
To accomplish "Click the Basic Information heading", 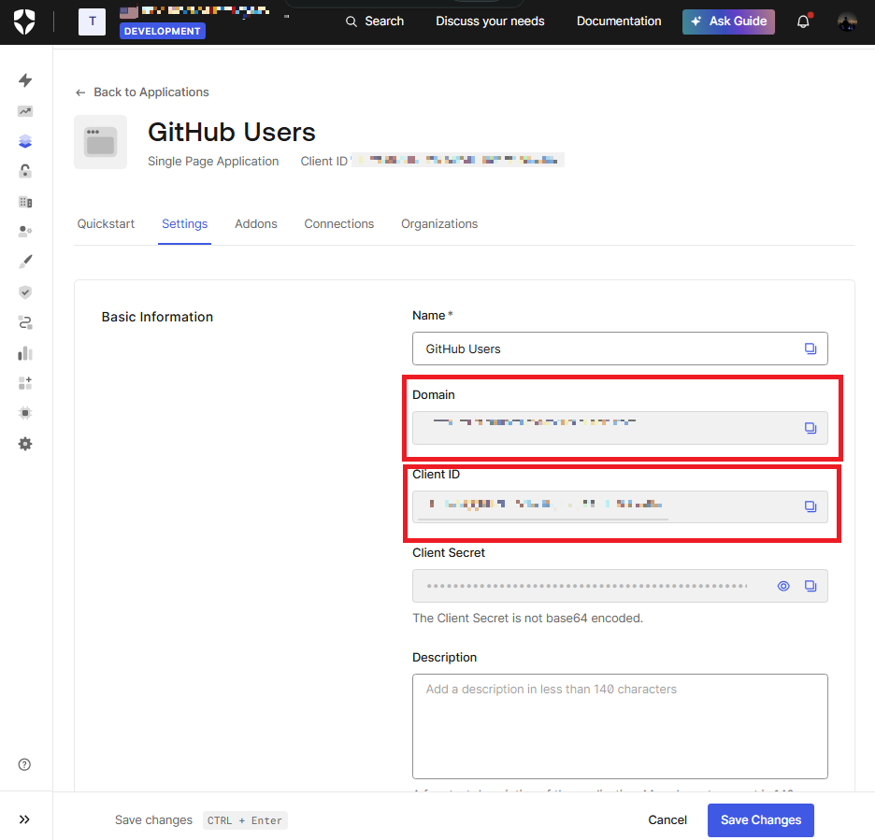I will tap(157, 317).
